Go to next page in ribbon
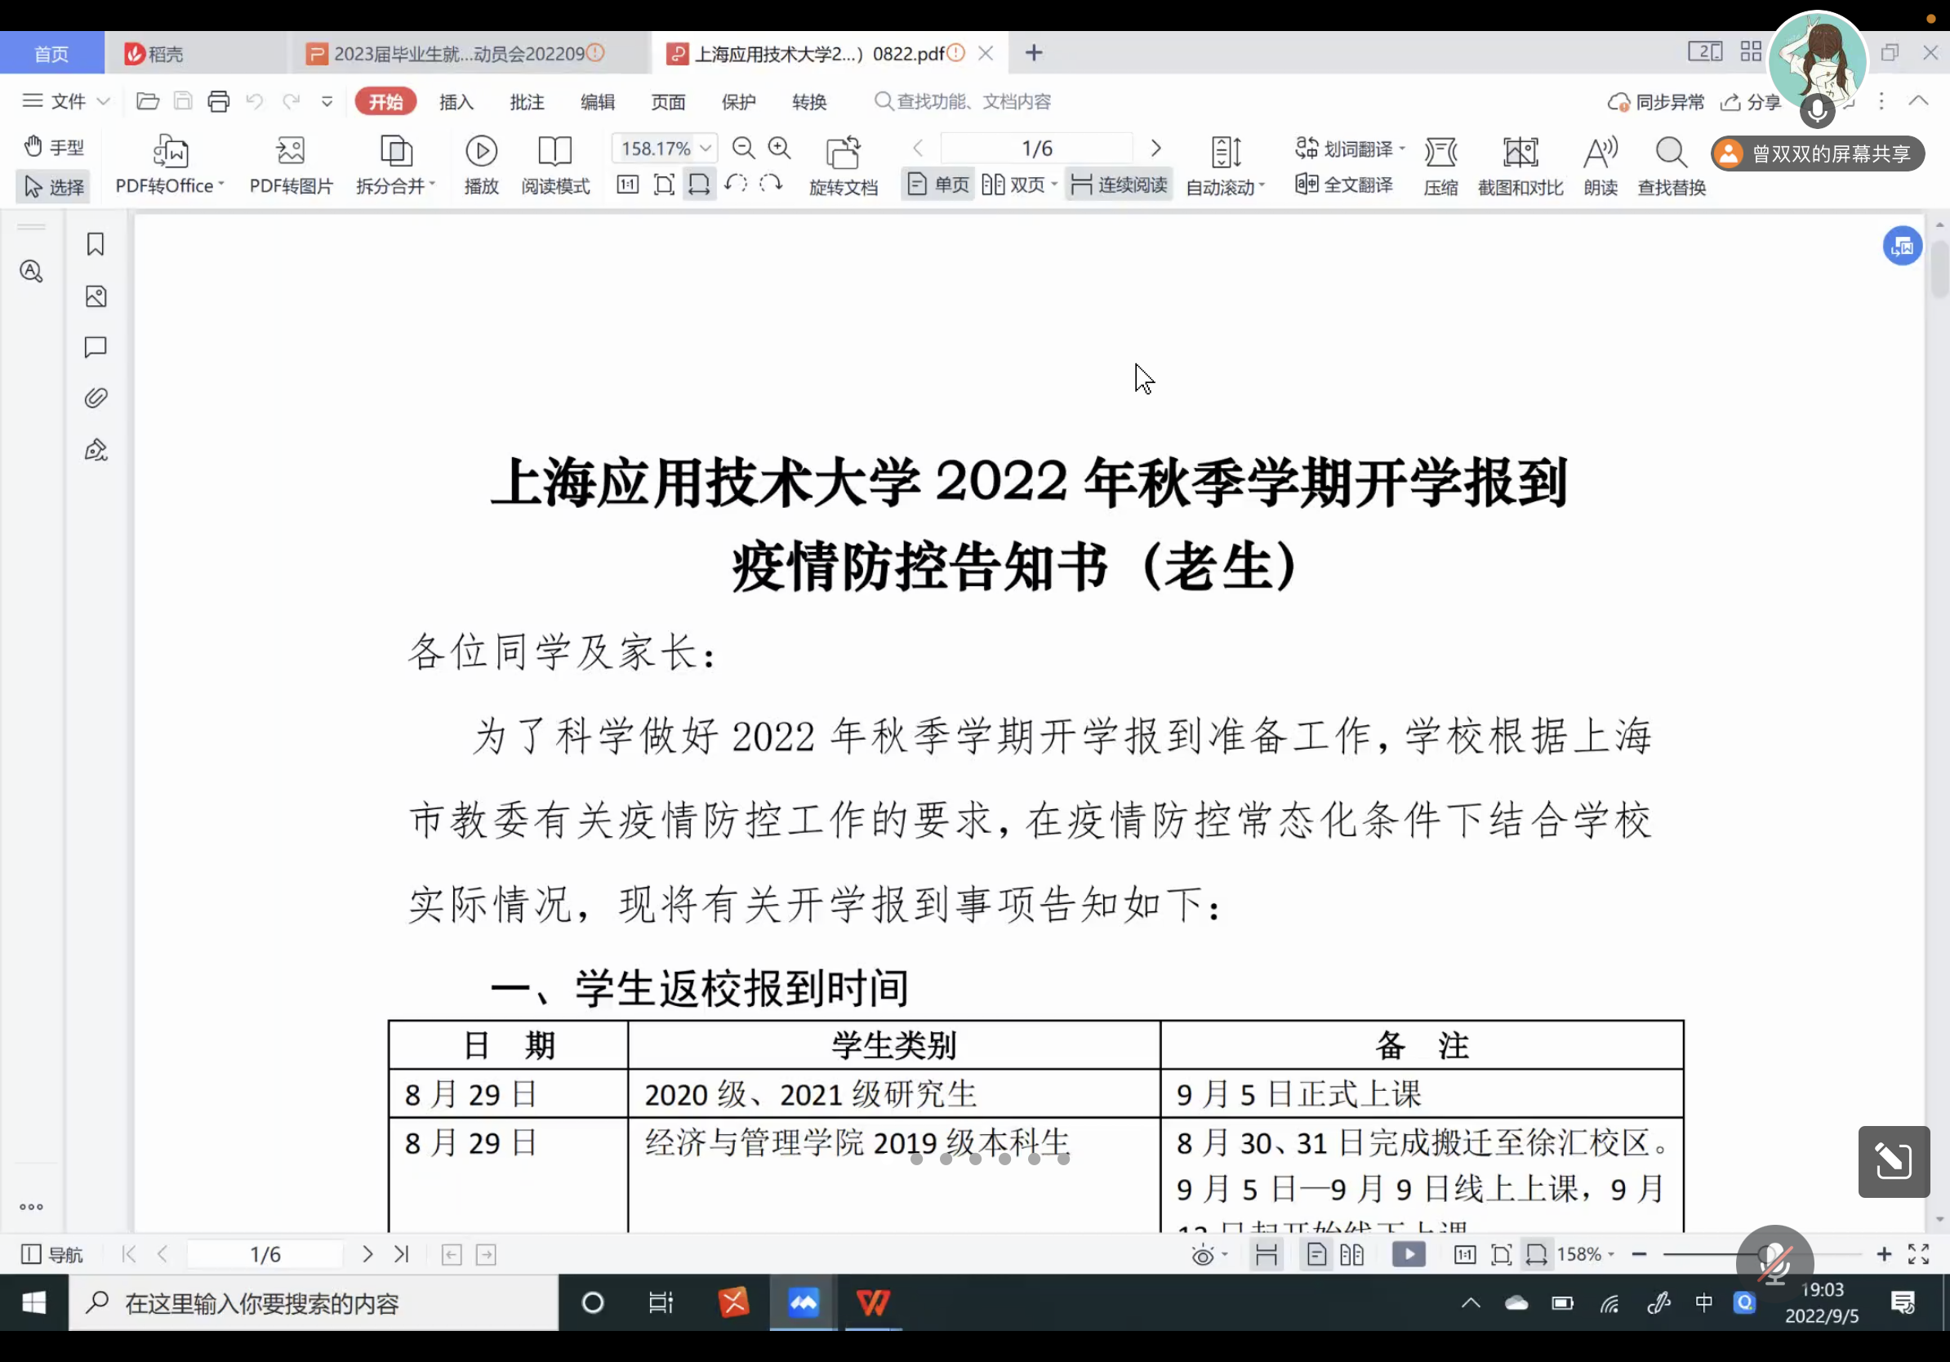 pos(1155,149)
